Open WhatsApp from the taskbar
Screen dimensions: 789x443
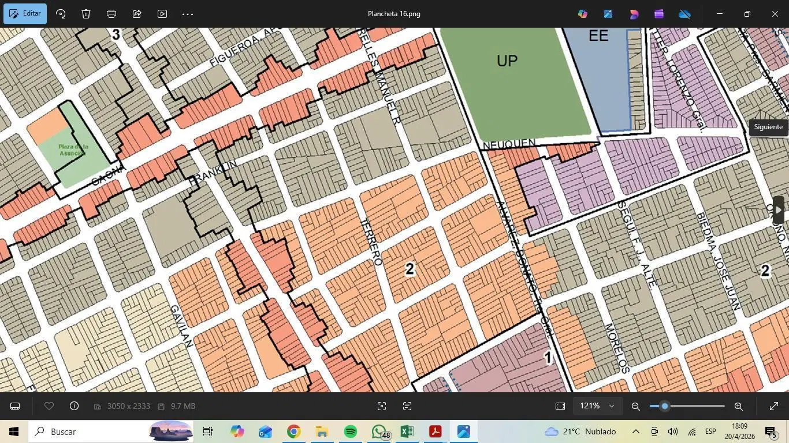[x=379, y=431]
